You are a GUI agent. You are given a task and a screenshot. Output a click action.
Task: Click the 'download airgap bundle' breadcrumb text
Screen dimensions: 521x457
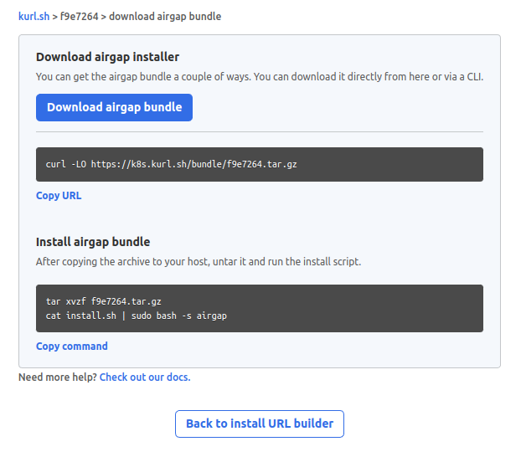(165, 16)
